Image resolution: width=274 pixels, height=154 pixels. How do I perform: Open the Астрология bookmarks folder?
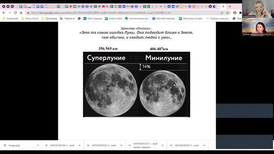pyautogui.click(x=10, y=18)
